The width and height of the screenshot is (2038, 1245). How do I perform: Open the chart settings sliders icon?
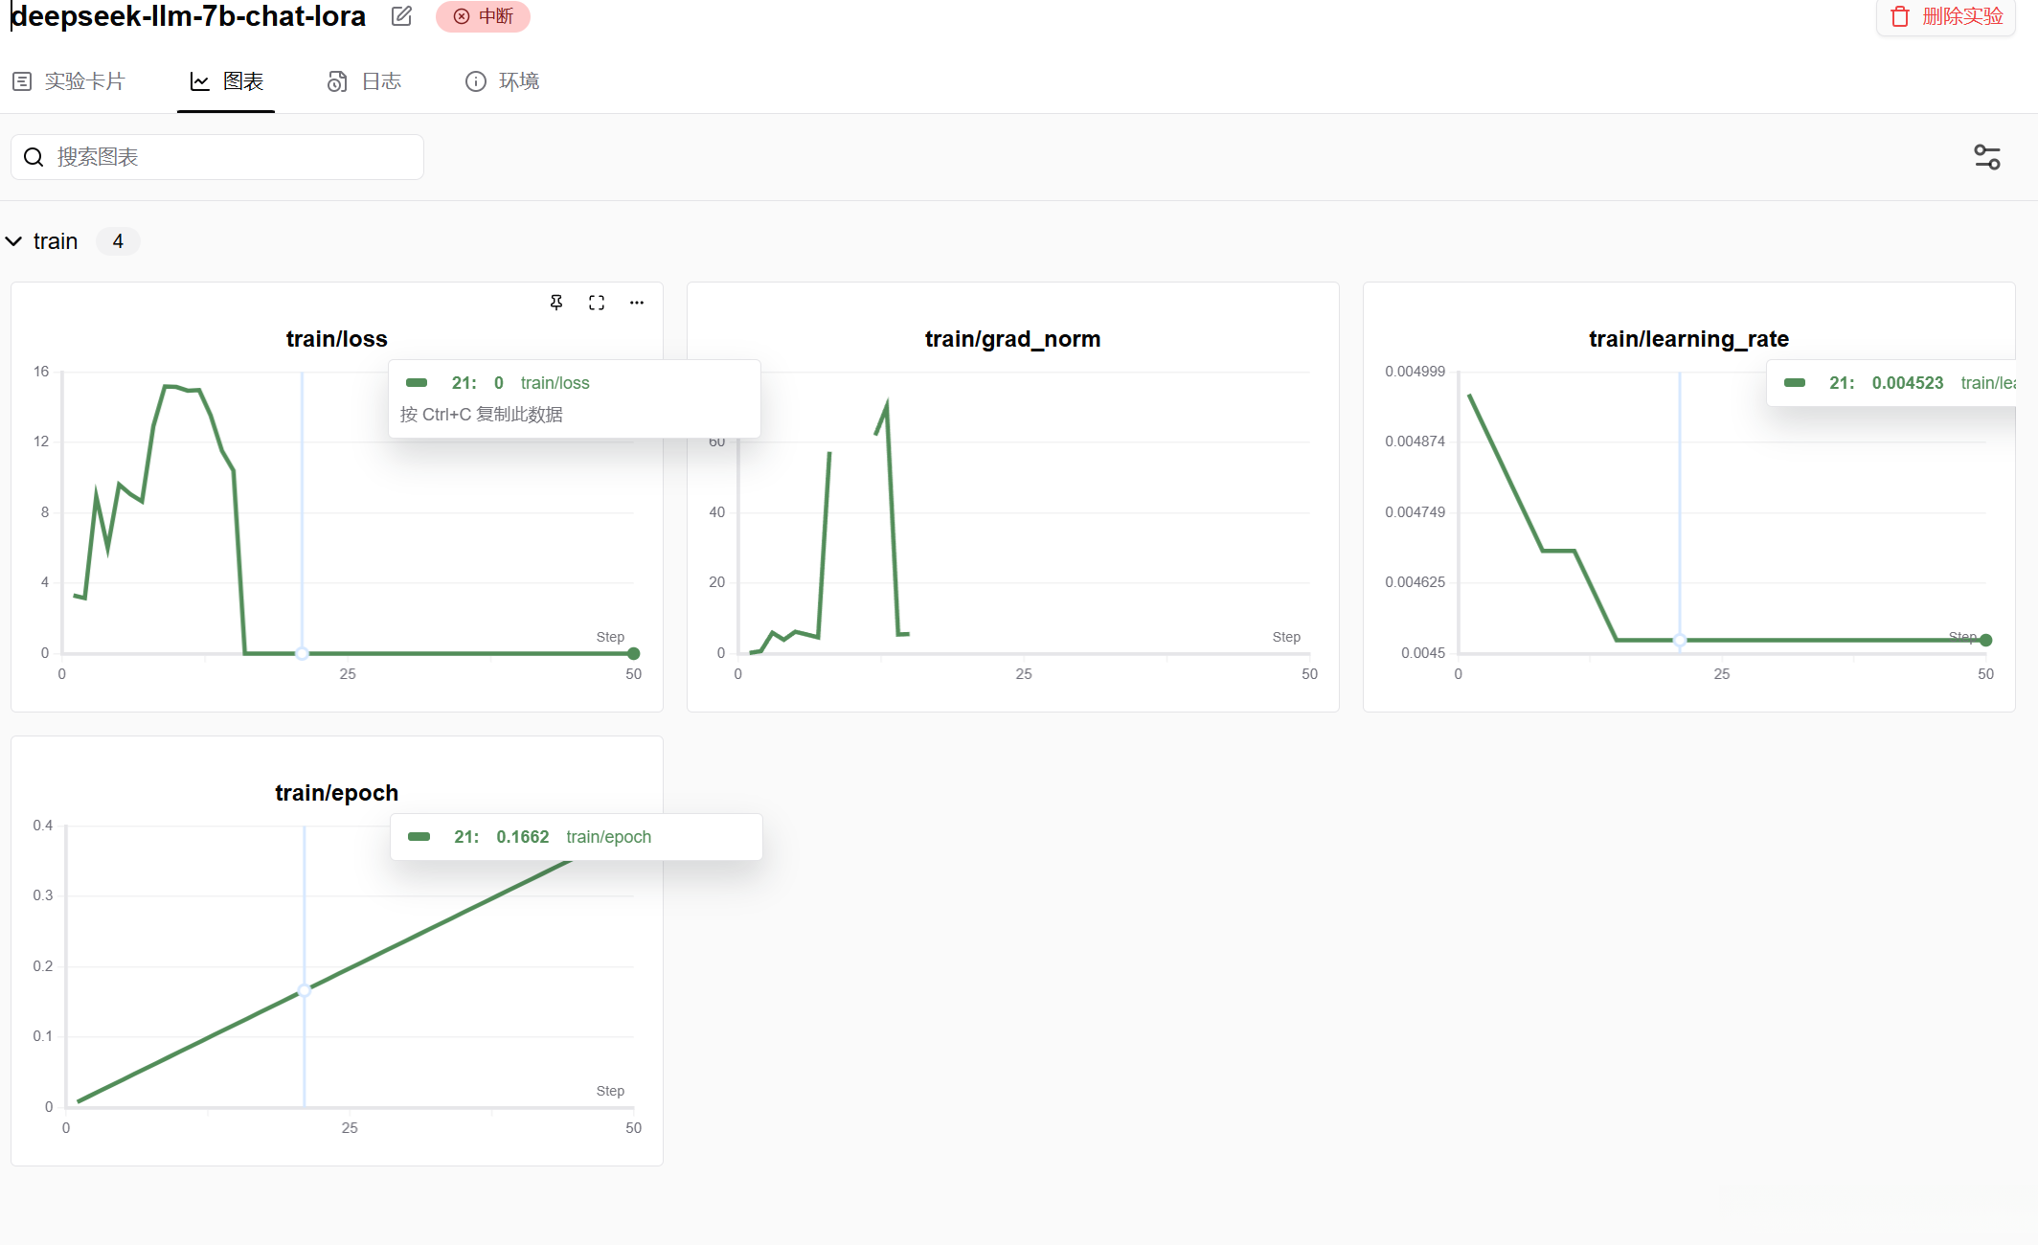[1987, 157]
